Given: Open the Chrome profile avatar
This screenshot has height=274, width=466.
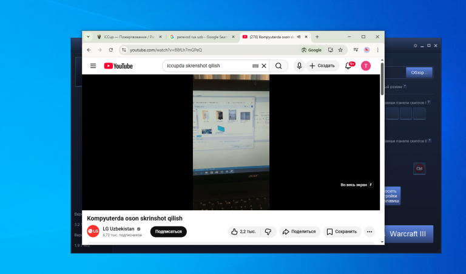Looking at the screenshot, I should (x=366, y=50).
